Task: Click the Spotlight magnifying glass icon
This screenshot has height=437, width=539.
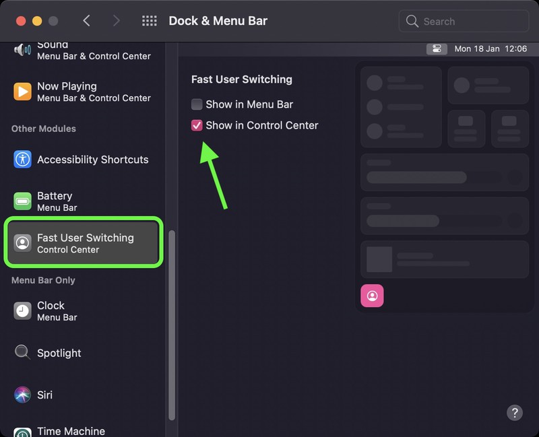Action: 22,353
